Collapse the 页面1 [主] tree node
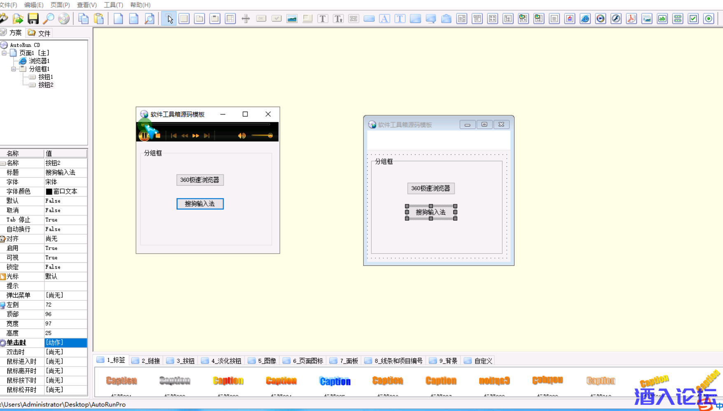The height and width of the screenshot is (411, 723). [4, 53]
